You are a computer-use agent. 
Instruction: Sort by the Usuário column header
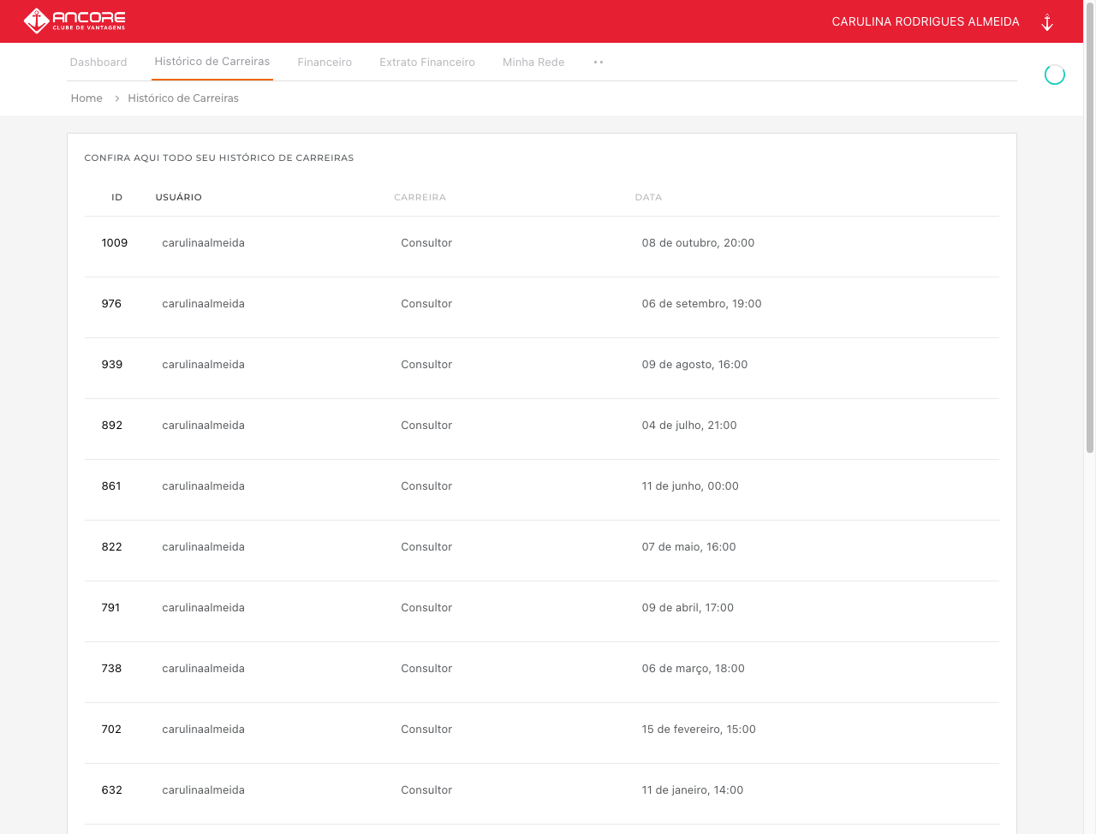pyautogui.click(x=179, y=198)
